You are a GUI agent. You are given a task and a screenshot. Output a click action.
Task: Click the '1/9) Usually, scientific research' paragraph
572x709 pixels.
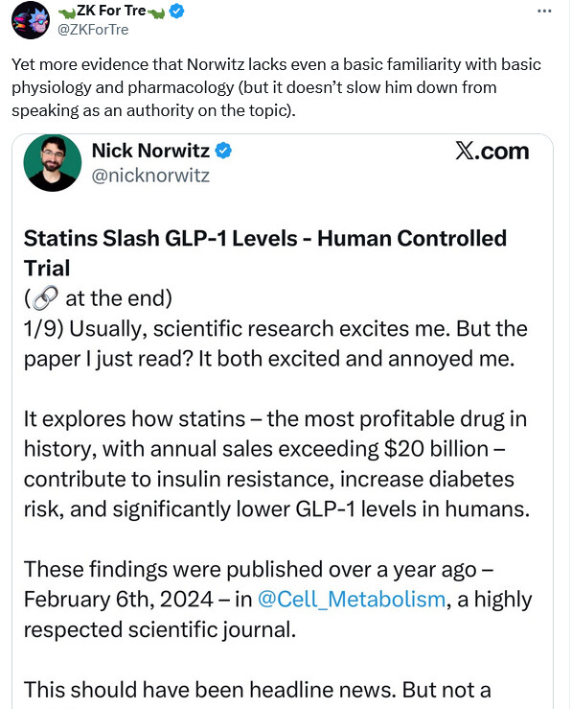(275, 343)
